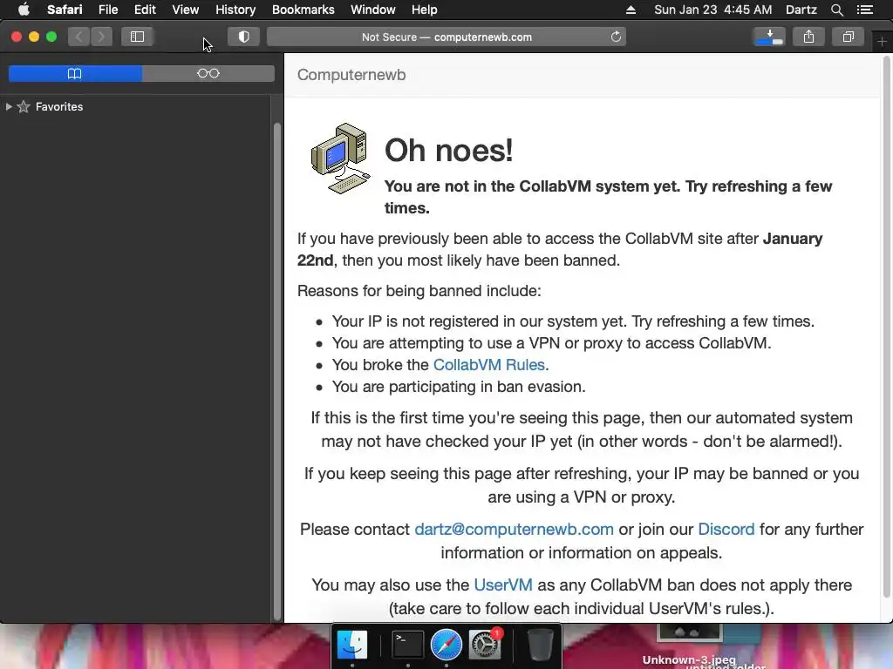Open the History menu
The image size is (893, 669).
pyautogui.click(x=235, y=10)
